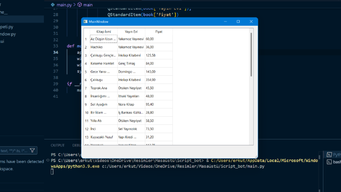Sort by Kitap İsmi column header
The height and width of the screenshot is (192, 341).
pyautogui.click(x=104, y=31)
